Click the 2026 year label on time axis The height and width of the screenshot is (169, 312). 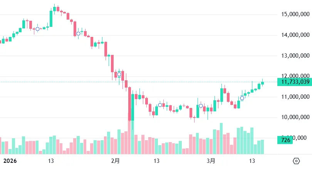8,161
